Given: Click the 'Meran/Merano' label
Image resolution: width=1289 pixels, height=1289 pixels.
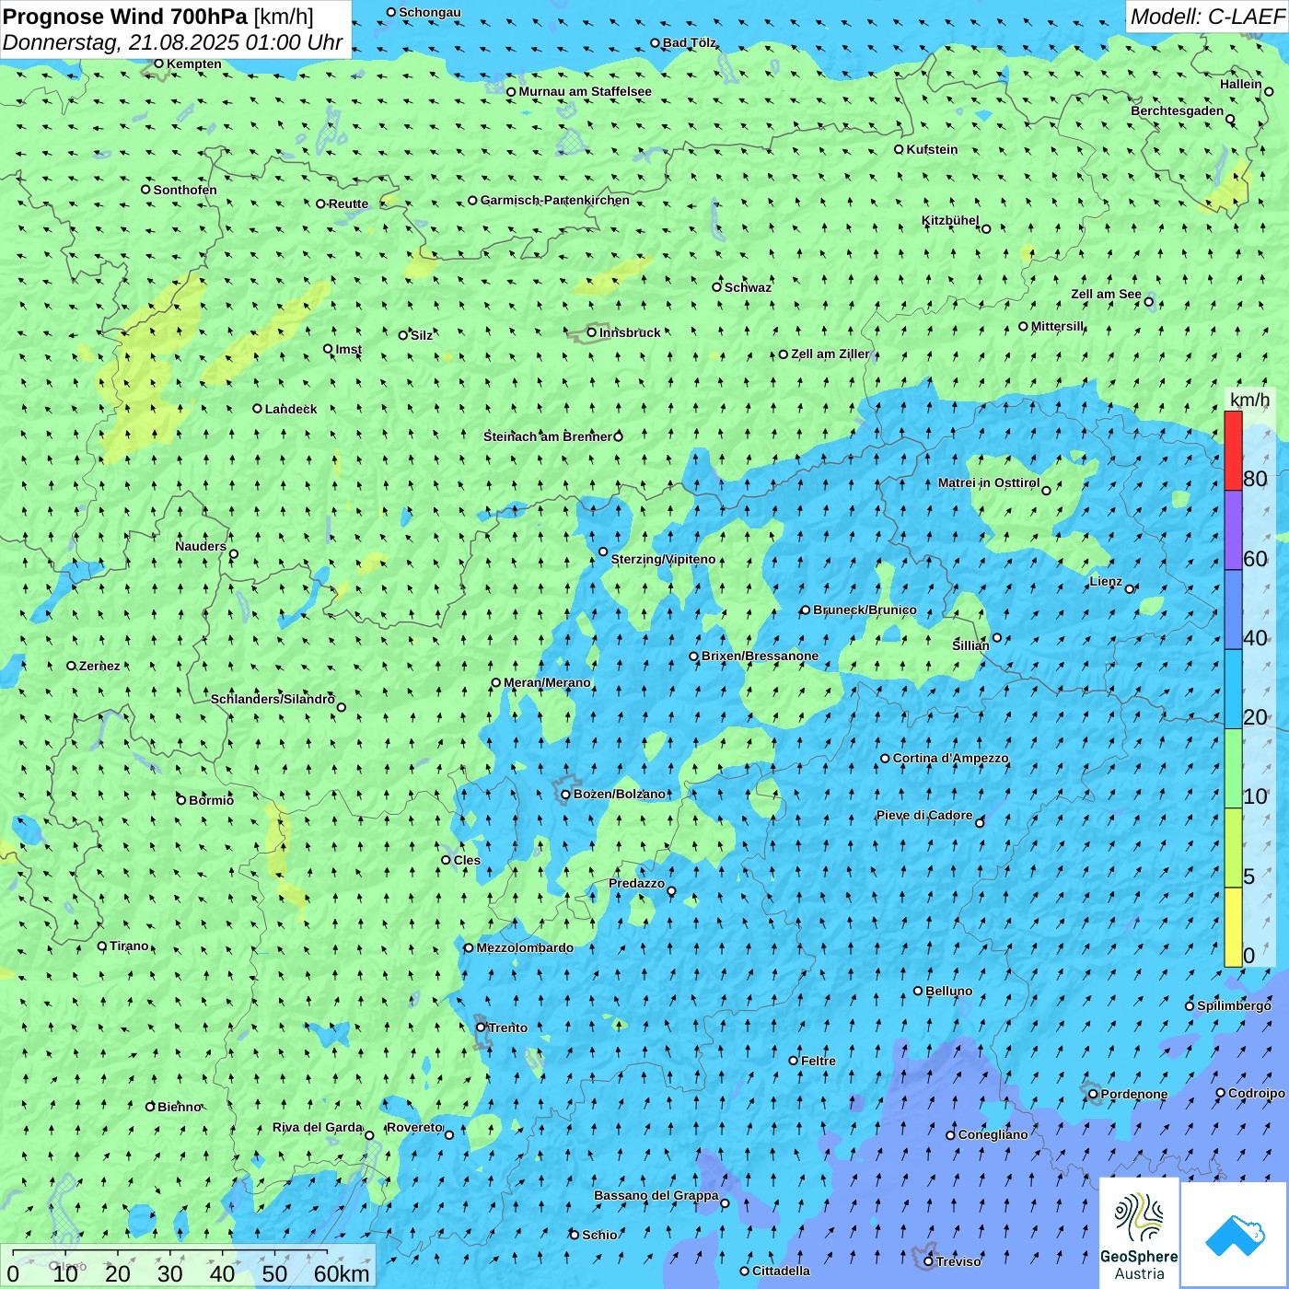Looking at the screenshot, I should 547,682.
